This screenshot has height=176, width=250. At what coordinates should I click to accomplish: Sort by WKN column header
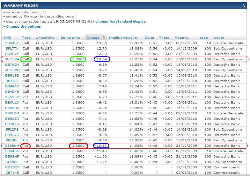point(7,38)
